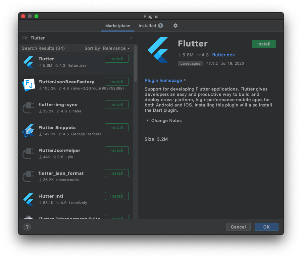This screenshot has height=259, width=302.
Task: Click the Installed count badge
Action: pyautogui.click(x=161, y=26)
